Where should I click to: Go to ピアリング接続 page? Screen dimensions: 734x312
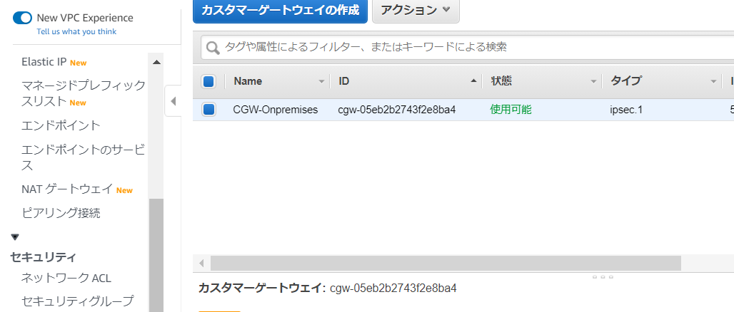pos(61,212)
